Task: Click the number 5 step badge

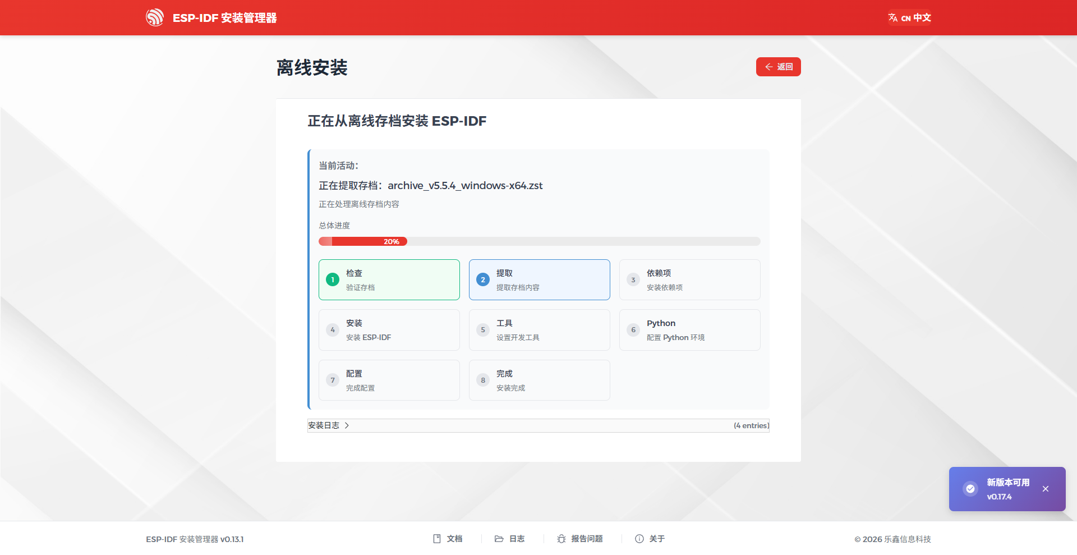Action: point(483,330)
